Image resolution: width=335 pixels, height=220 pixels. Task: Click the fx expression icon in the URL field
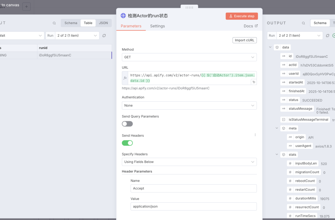pos(125,78)
